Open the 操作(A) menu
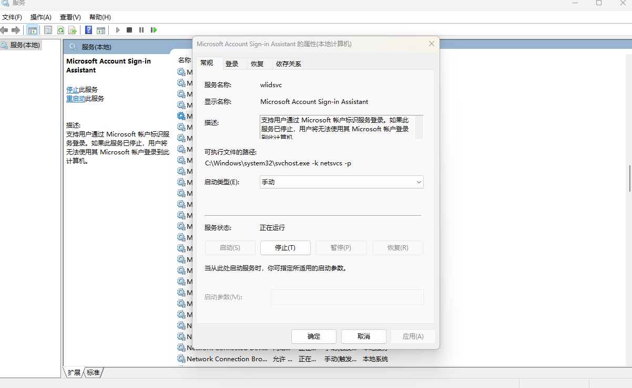The height and width of the screenshot is (388, 632). [x=41, y=17]
